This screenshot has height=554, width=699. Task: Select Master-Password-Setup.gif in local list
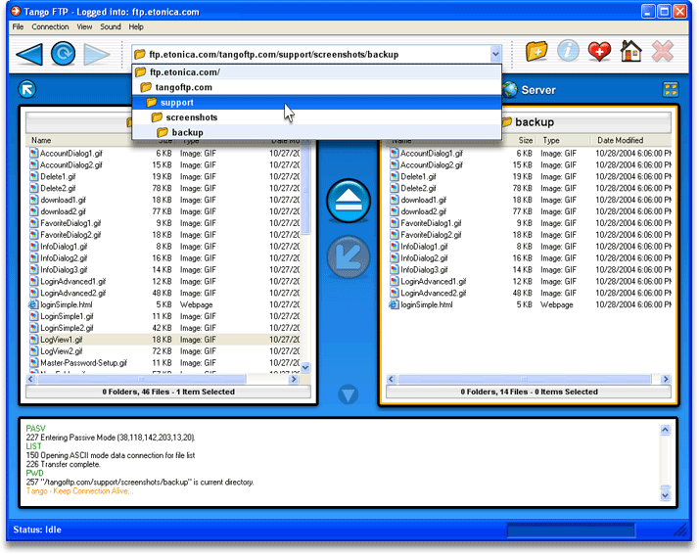coord(163,363)
